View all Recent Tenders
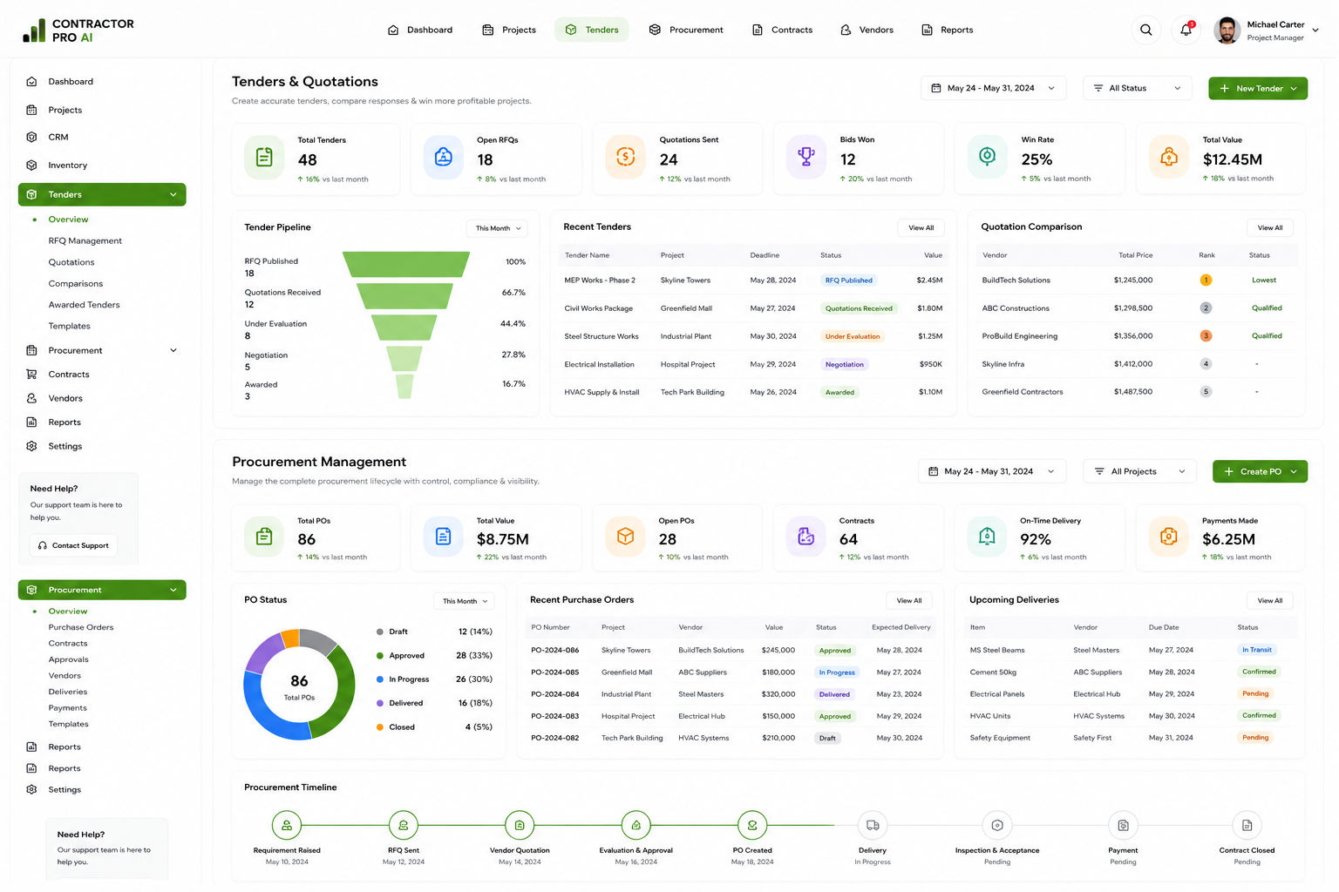This screenshot has height=892, width=1339. coord(921,227)
